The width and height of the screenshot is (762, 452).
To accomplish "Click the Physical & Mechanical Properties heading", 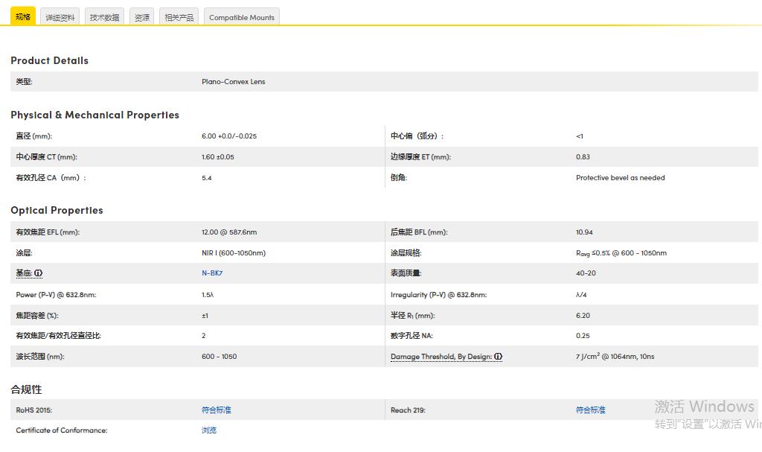I will 95,115.
